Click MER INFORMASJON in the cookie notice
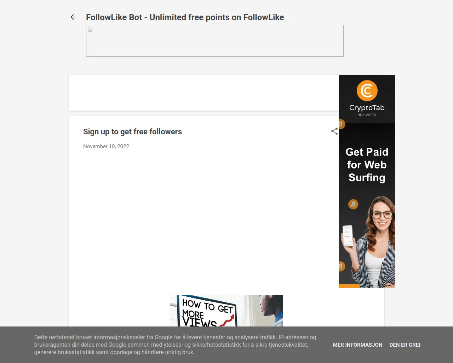Viewport: 453px width, 363px height. tap(357, 345)
